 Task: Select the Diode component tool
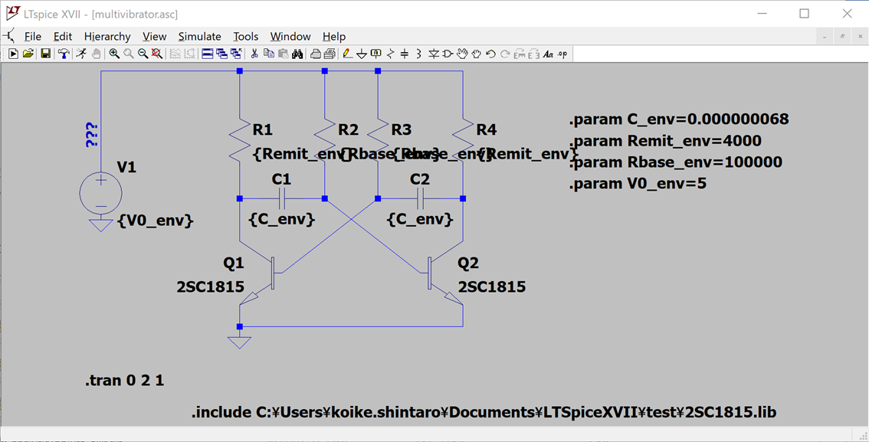(x=434, y=54)
